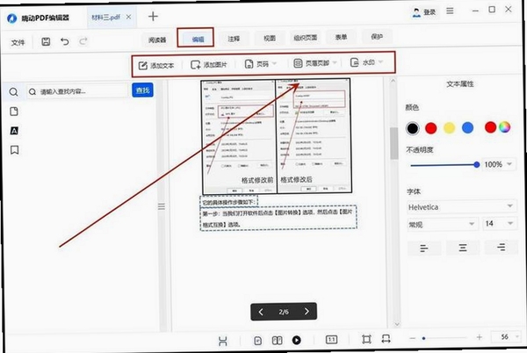Click the document scrollbar down arrow
The width and height of the screenshot is (527, 353).
click(x=397, y=324)
